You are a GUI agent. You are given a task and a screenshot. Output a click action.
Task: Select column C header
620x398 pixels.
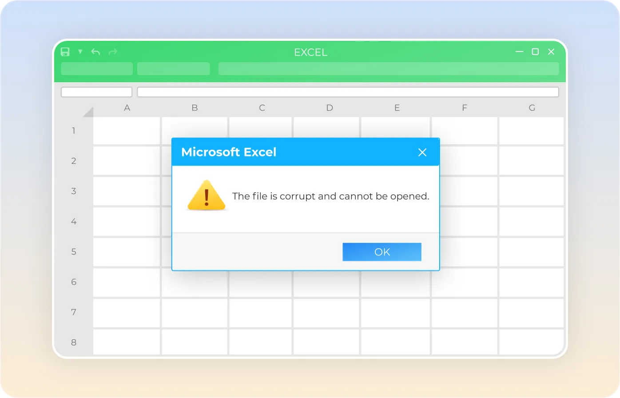coord(262,108)
